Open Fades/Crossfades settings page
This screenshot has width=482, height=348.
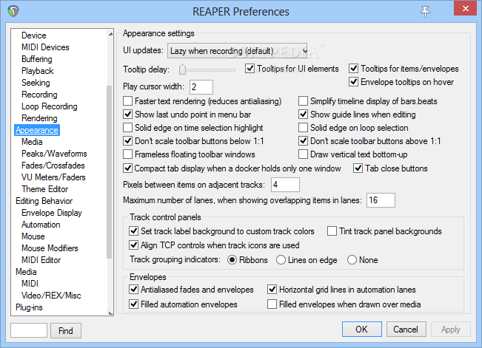[x=53, y=166]
